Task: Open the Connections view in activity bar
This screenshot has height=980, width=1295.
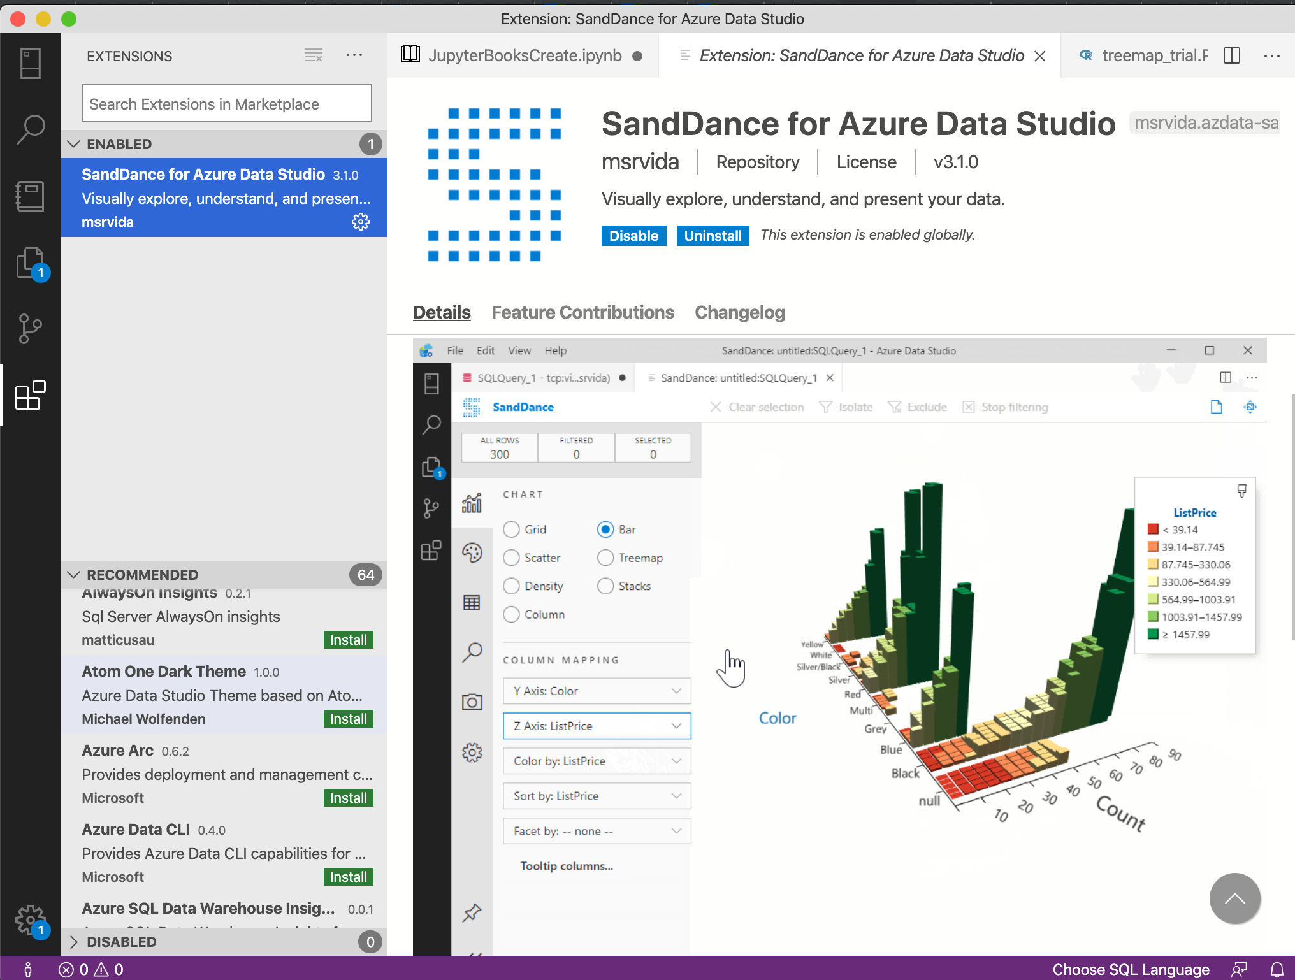Action: [30, 64]
